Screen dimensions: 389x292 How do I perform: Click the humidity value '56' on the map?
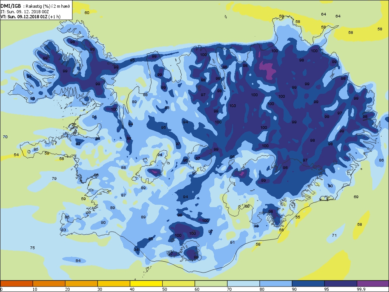click(281, 230)
